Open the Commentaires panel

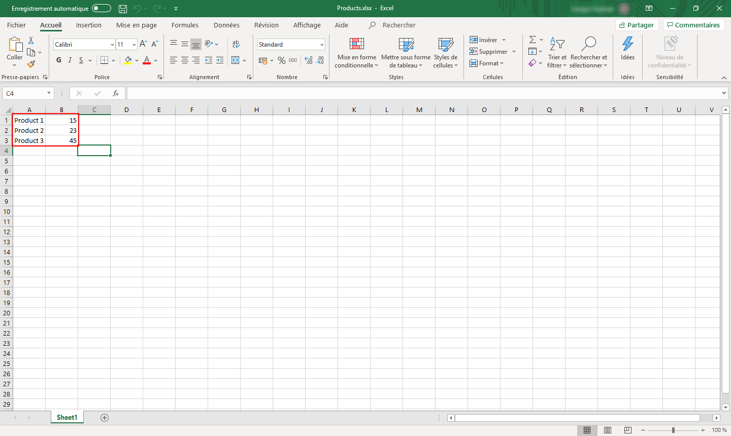click(693, 24)
